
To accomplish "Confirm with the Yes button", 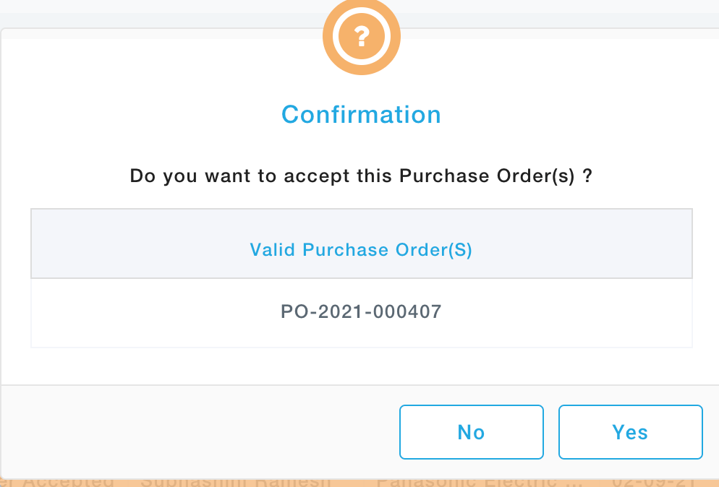I will (630, 432).
